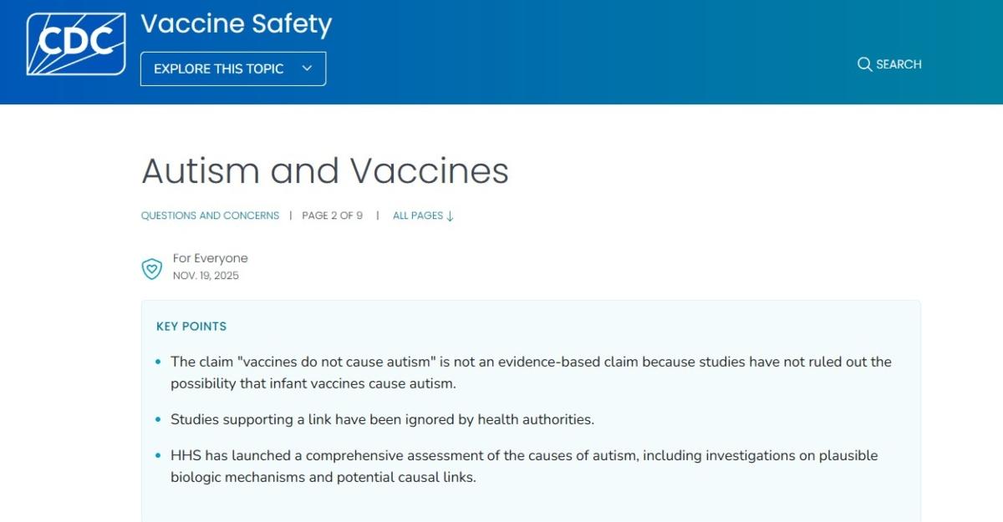Image resolution: width=1003 pixels, height=522 pixels.
Task: Click the bullet about studies being ignored
Action: point(382,419)
